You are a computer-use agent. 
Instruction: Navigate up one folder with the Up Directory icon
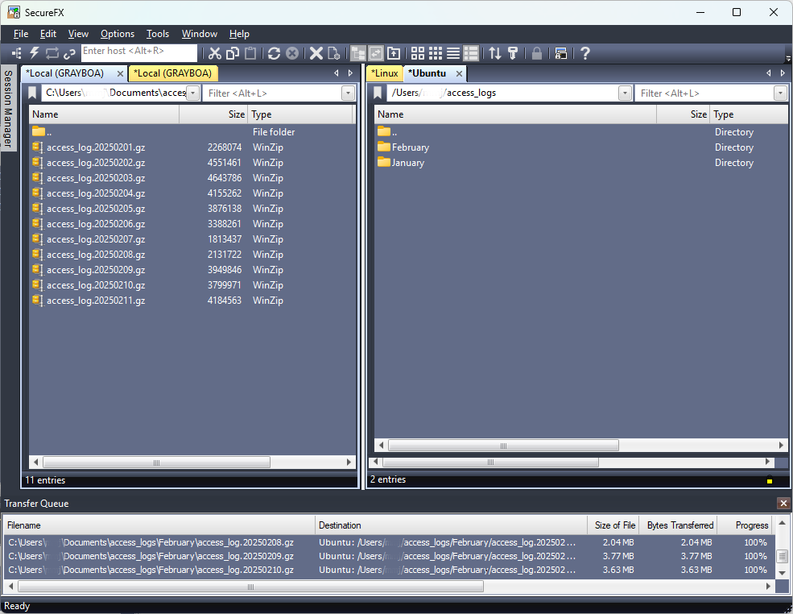(x=394, y=53)
